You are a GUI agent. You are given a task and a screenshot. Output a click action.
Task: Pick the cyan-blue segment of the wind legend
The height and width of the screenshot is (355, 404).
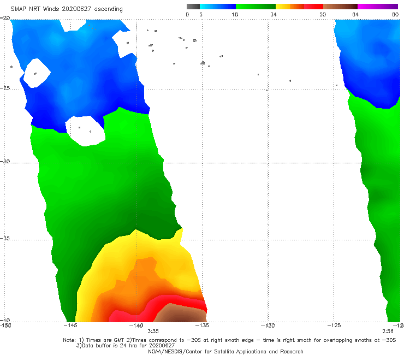[218, 7]
